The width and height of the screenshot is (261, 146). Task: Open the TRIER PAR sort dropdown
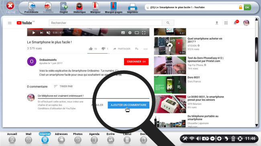click(x=63, y=86)
